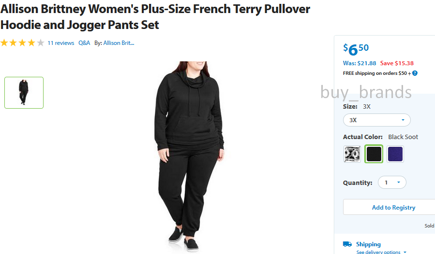
Task: Open the Quantity dropdown
Action: click(x=392, y=183)
